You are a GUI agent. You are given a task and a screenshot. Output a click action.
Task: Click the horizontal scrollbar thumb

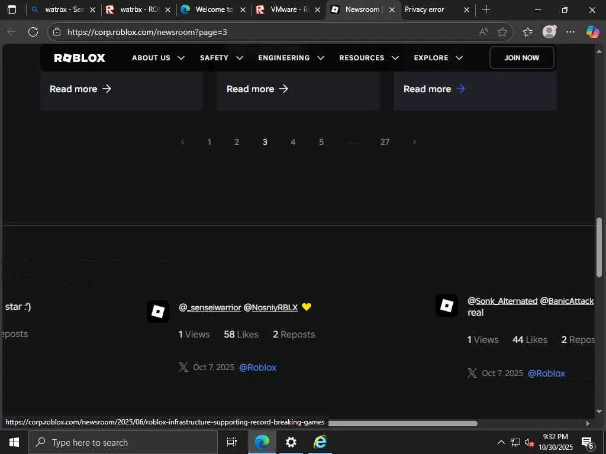(x=402, y=423)
